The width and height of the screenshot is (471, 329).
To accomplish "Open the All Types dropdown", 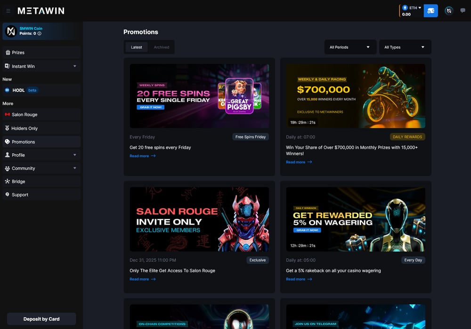I will 405,47.
